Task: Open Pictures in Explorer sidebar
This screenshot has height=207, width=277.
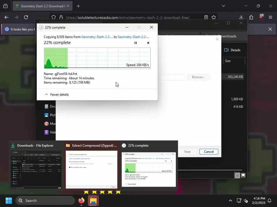Action: coord(50,115)
